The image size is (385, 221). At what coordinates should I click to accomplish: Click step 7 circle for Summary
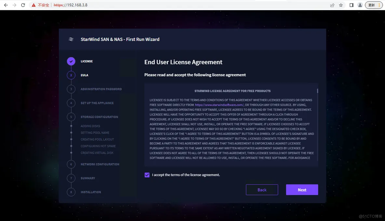[x=71, y=178]
